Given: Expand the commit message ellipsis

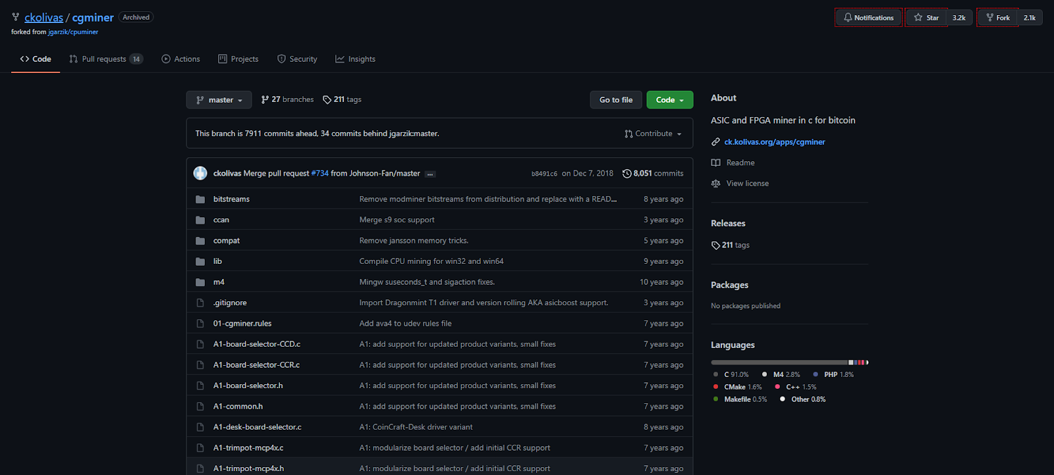Looking at the screenshot, I should (430, 174).
